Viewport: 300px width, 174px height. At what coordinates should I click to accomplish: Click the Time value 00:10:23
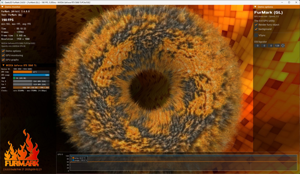(x=21, y=29)
